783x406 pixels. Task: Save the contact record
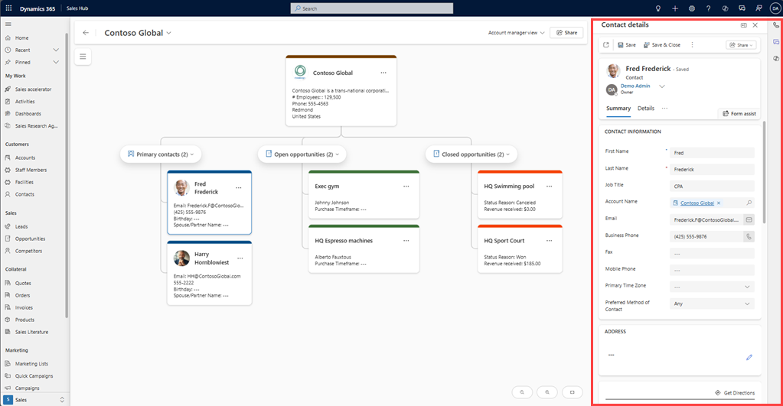pyautogui.click(x=627, y=45)
